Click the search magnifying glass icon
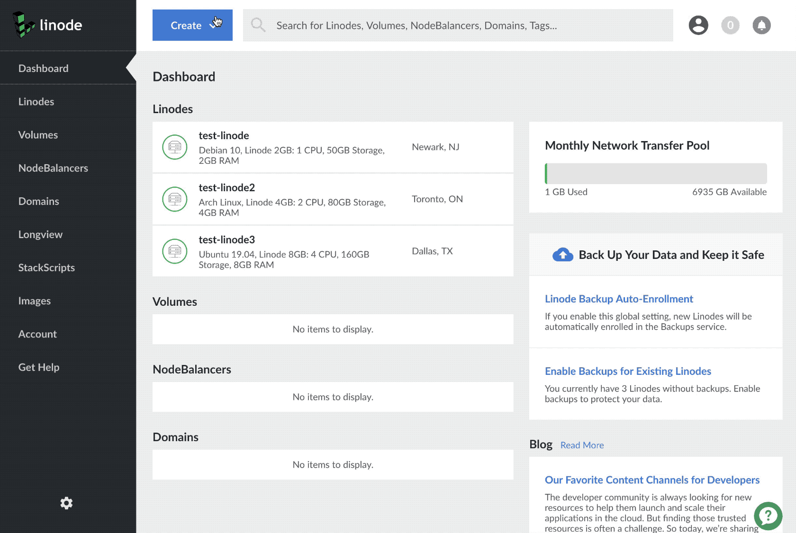 (x=258, y=25)
